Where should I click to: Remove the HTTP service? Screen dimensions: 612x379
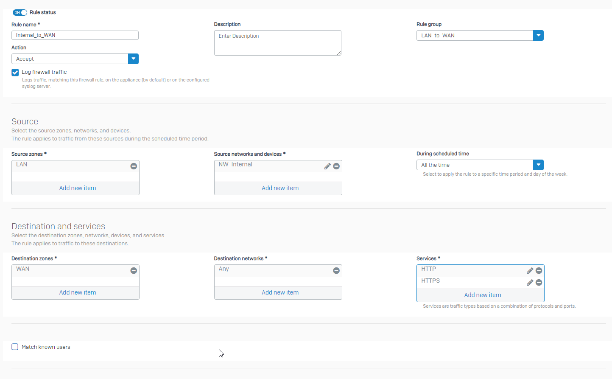539,271
